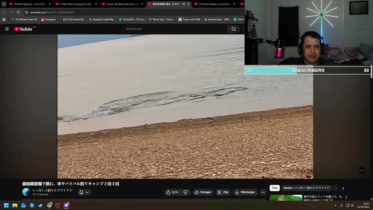373x210 pixels.
Task: Click the video title 最低限装備で挑む
Action: (71, 184)
